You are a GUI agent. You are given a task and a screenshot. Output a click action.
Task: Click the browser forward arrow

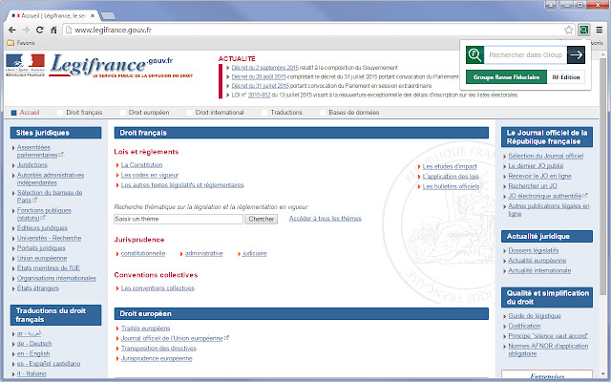(26, 30)
